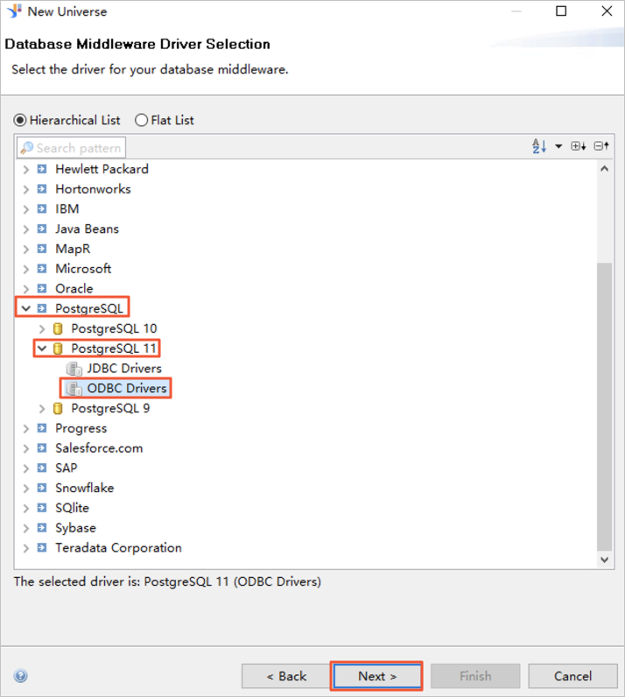This screenshot has height=697, width=625.
Task: Collapse the PostgreSQL 11 node
Action: (42, 348)
